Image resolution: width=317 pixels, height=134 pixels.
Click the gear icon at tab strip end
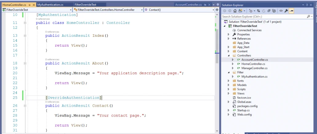pos(218,5)
